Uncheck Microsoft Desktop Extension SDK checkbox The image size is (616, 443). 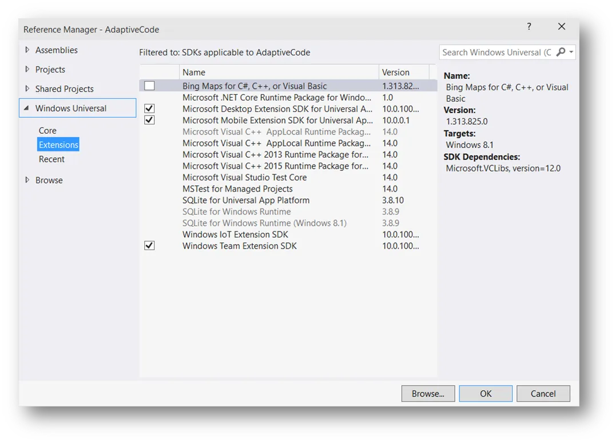pos(149,109)
